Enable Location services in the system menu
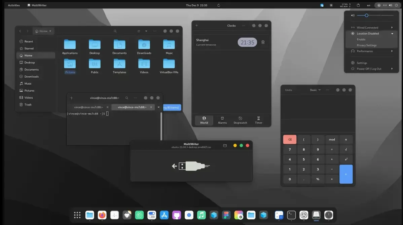 point(361,39)
